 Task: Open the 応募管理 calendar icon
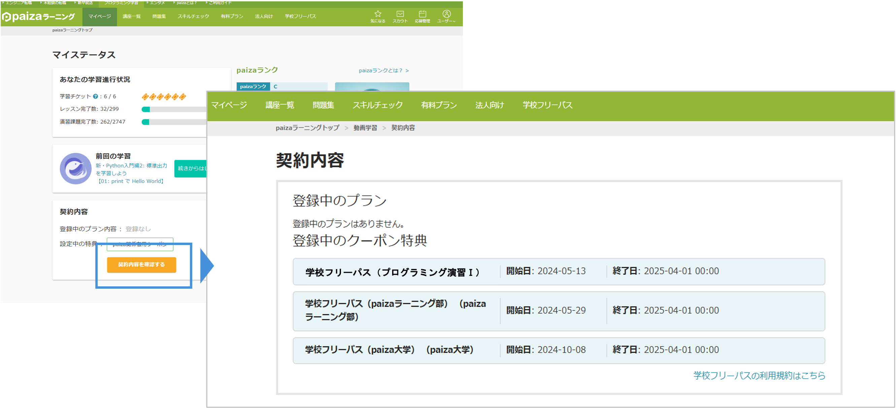point(422,14)
